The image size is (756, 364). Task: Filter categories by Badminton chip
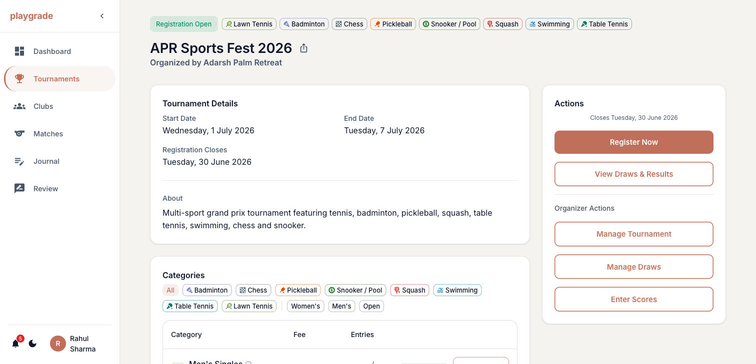(207, 290)
